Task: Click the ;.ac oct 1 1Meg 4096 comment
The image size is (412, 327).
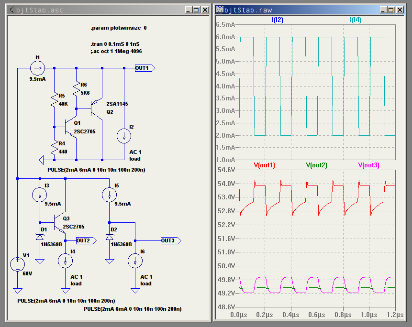Action: [116, 52]
